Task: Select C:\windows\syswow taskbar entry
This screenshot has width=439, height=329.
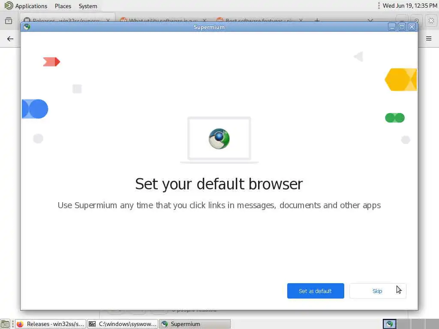Action: click(x=123, y=324)
